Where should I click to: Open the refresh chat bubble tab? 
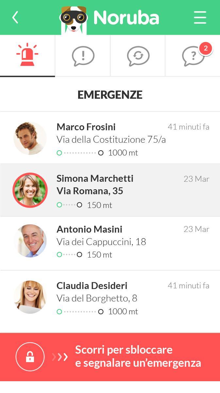[138, 56]
